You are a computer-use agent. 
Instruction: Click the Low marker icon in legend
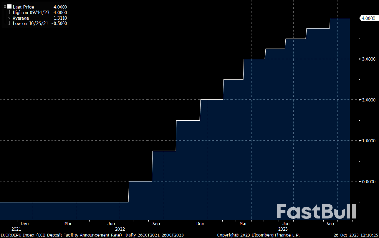point(9,23)
